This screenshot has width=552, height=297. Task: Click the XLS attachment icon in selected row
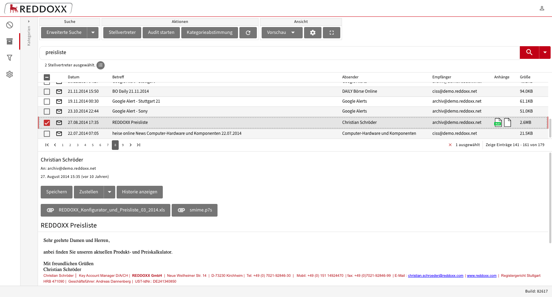point(498,122)
